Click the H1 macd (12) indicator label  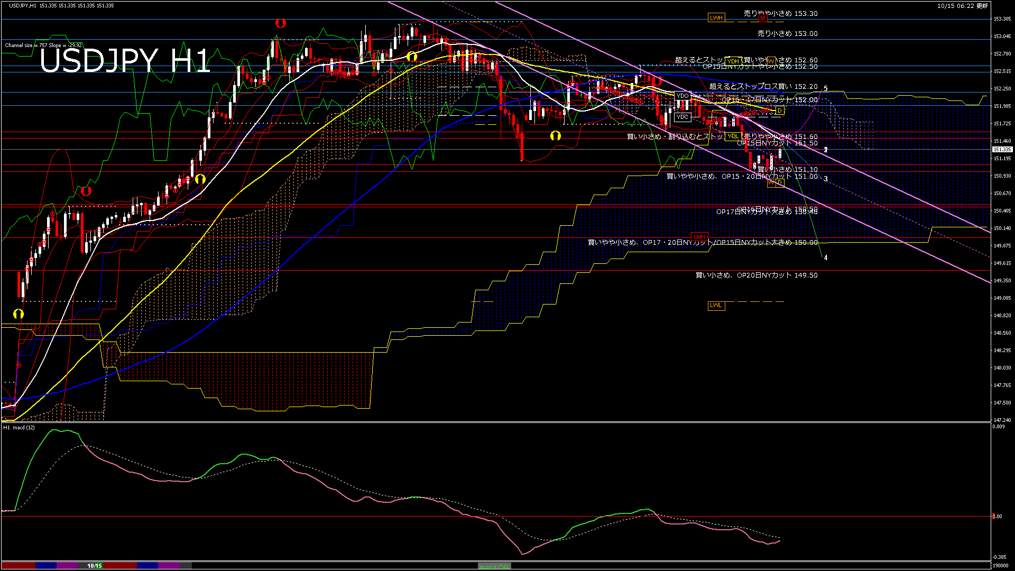(x=20, y=427)
